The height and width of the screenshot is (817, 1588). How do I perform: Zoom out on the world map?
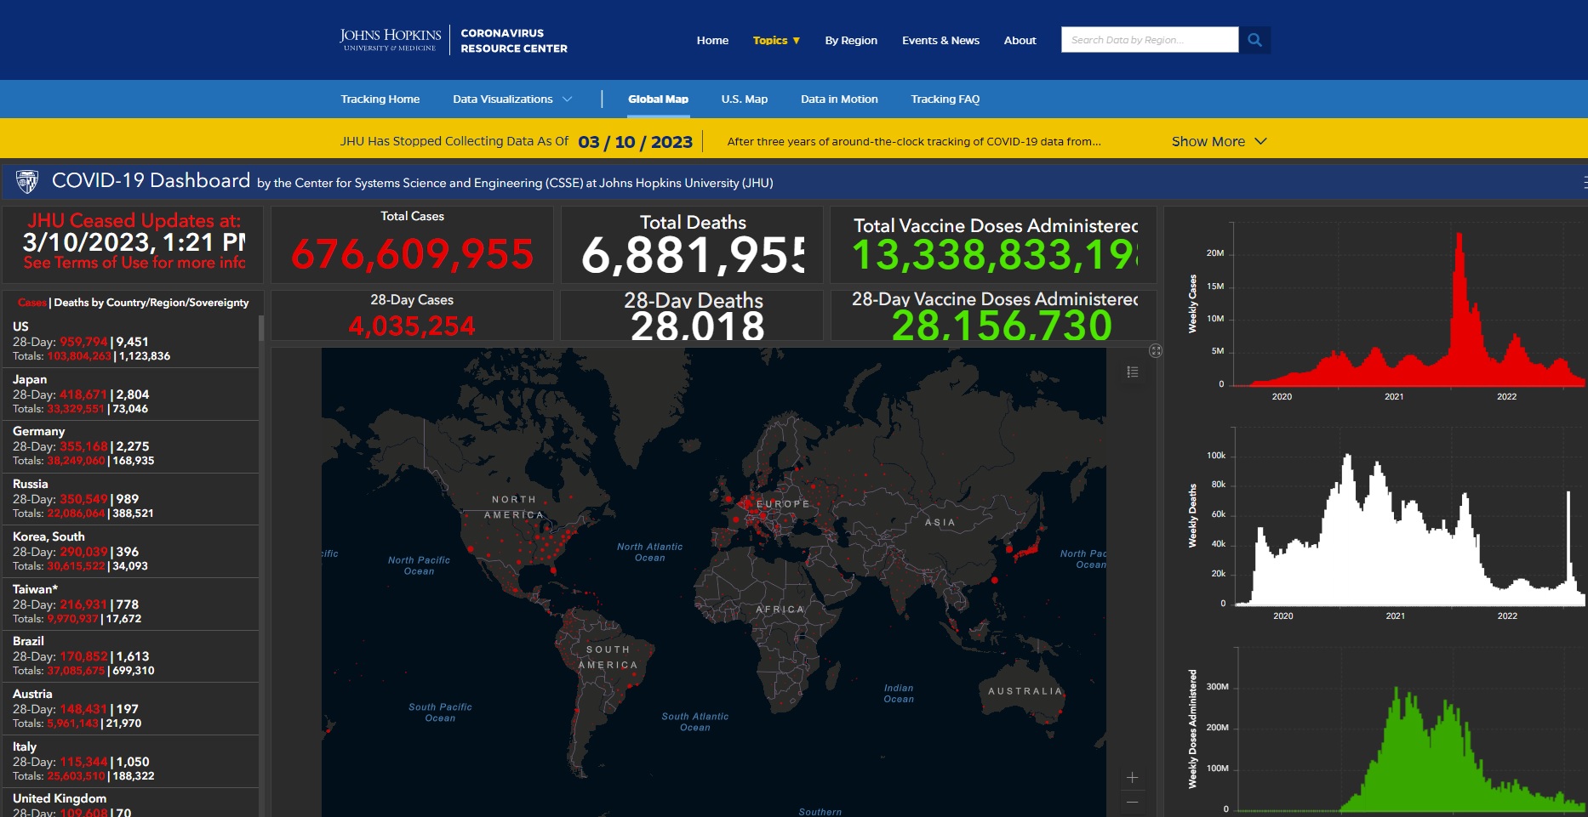click(1132, 802)
